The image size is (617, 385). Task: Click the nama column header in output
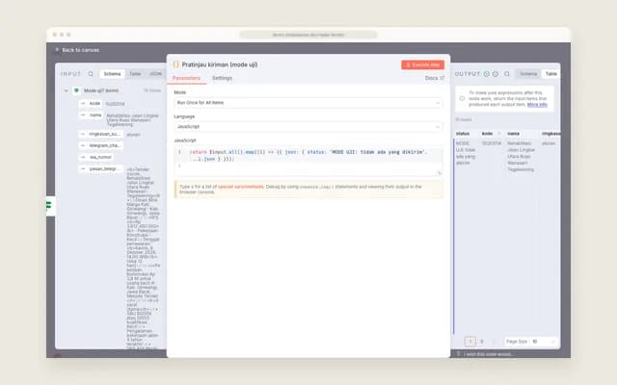pyautogui.click(x=513, y=134)
